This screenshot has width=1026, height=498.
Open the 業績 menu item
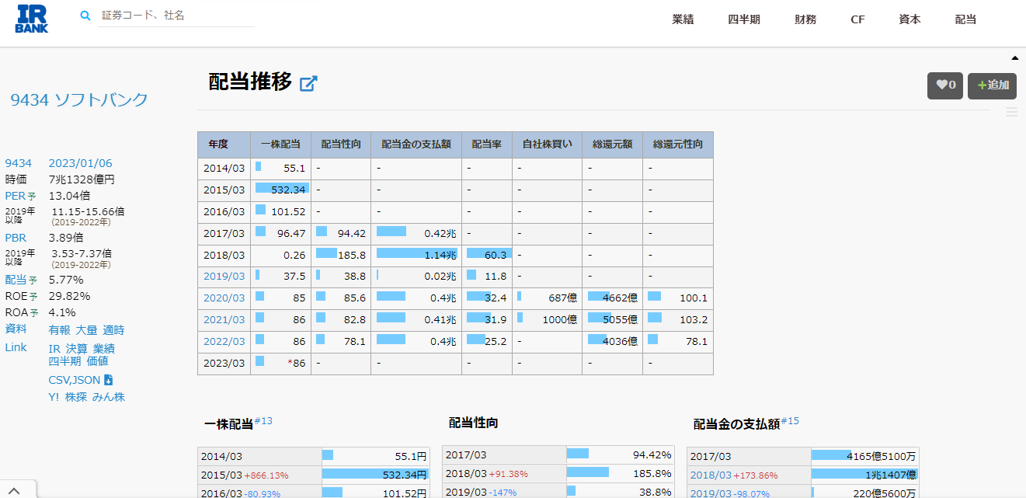point(683,19)
